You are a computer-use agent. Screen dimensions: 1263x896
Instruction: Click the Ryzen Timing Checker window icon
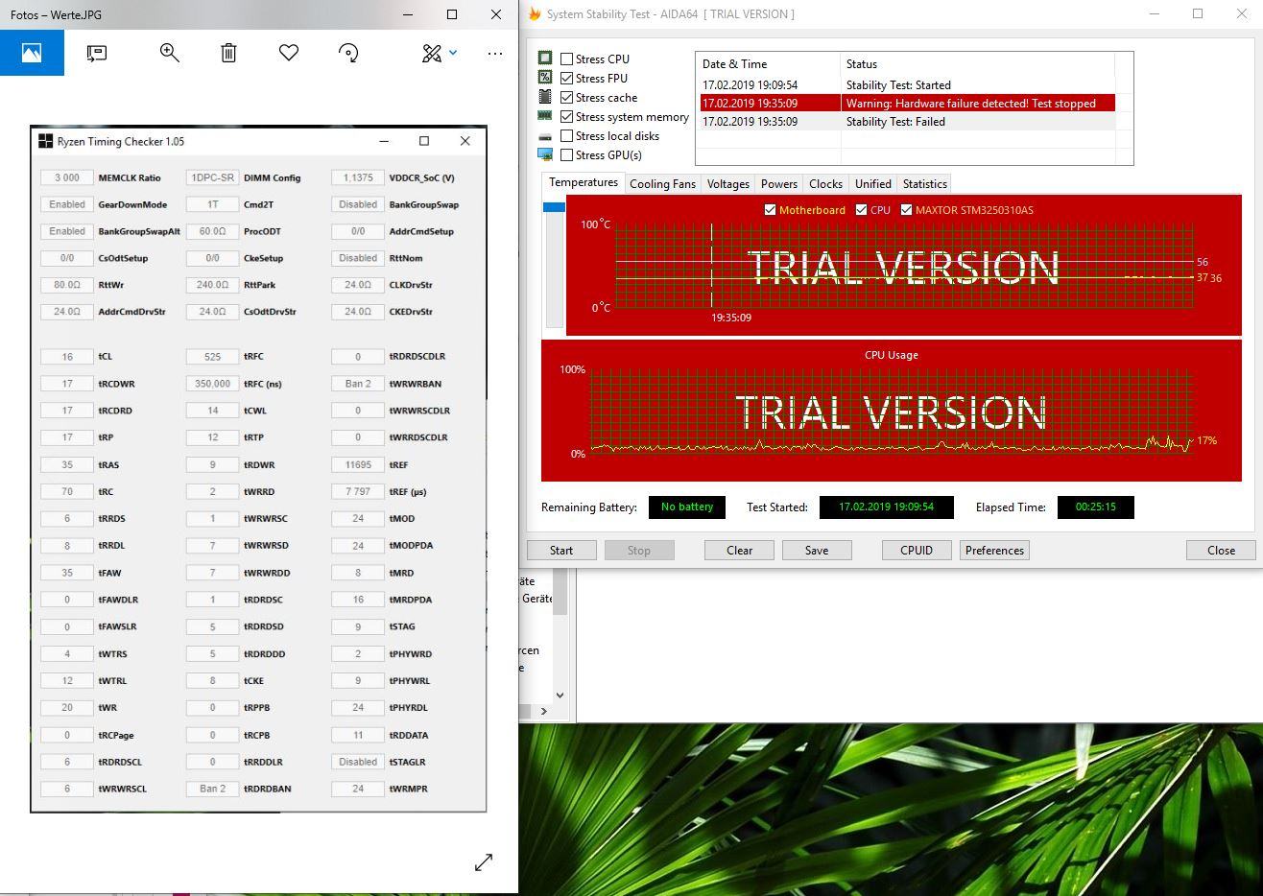coord(45,141)
